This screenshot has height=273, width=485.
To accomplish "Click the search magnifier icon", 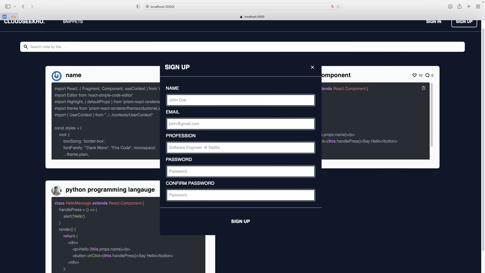I will tap(26, 47).
